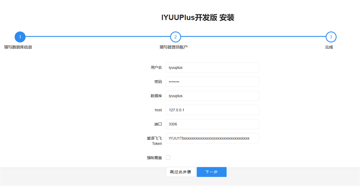Click step 1 circle for database info
This screenshot has height=186, width=360.
coord(20,37)
